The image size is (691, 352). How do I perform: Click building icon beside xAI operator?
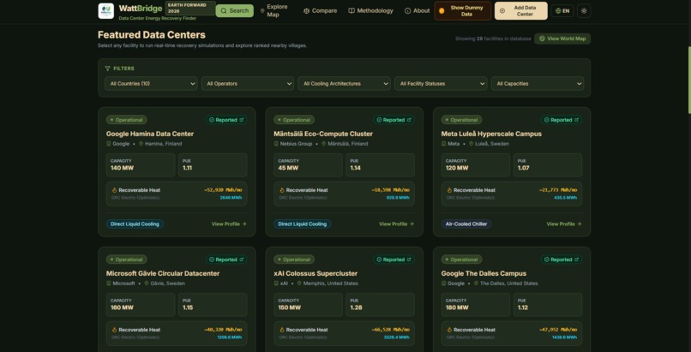point(276,283)
